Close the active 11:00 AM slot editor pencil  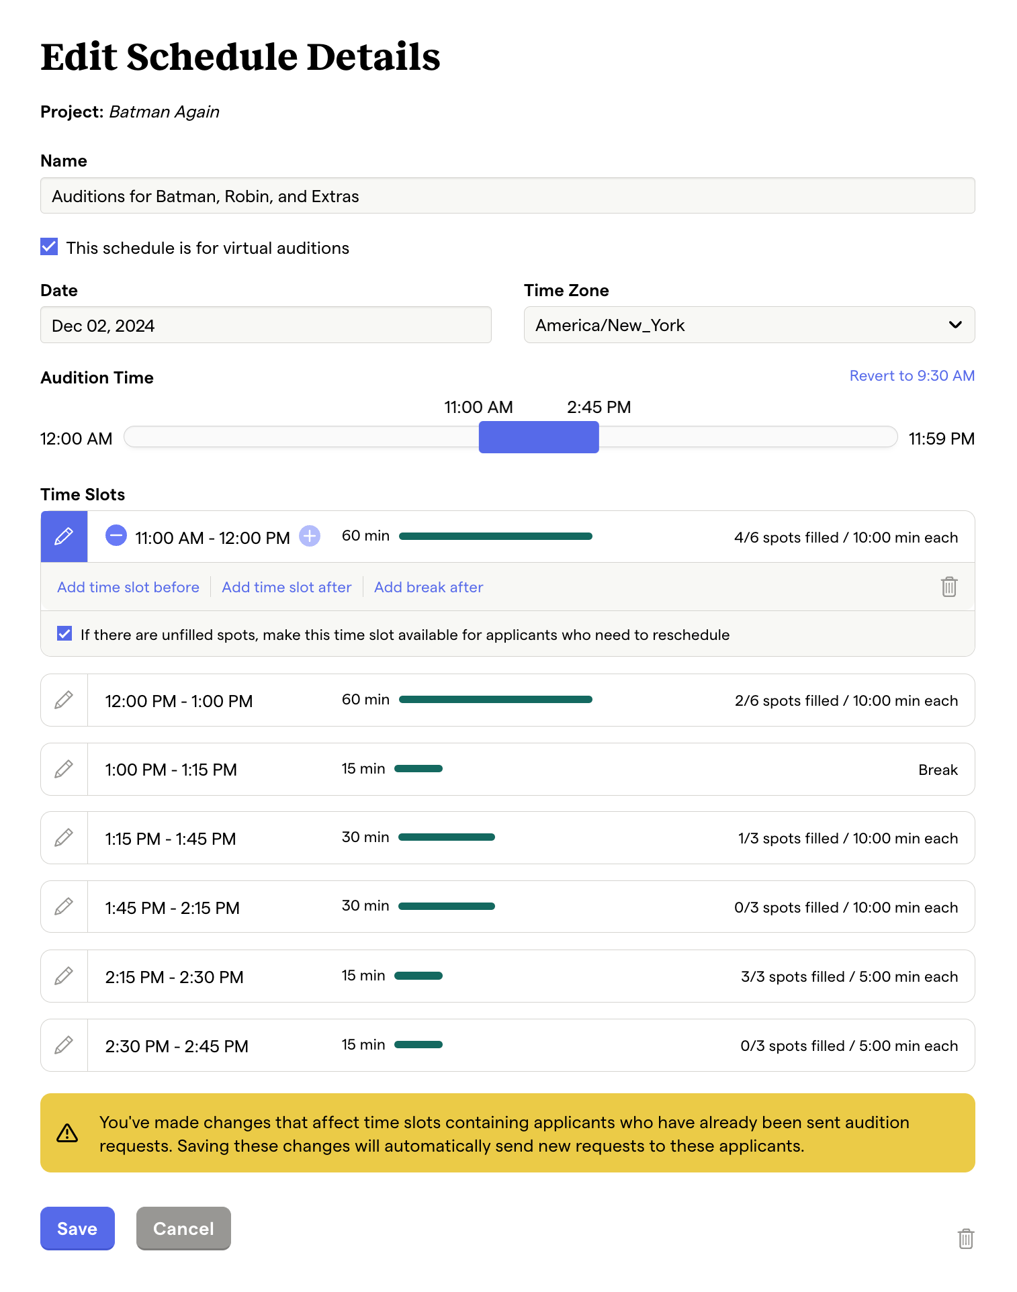tap(64, 537)
